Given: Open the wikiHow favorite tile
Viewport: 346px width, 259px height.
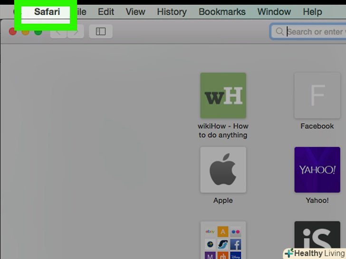Looking at the screenshot, I should (x=223, y=95).
